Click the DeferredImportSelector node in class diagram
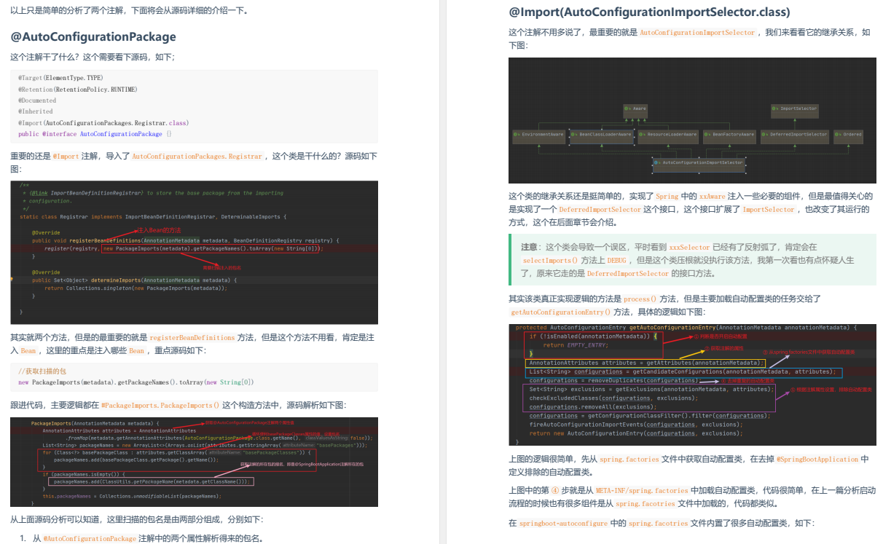Image resolution: width=883 pixels, height=544 pixels. (x=796, y=135)
